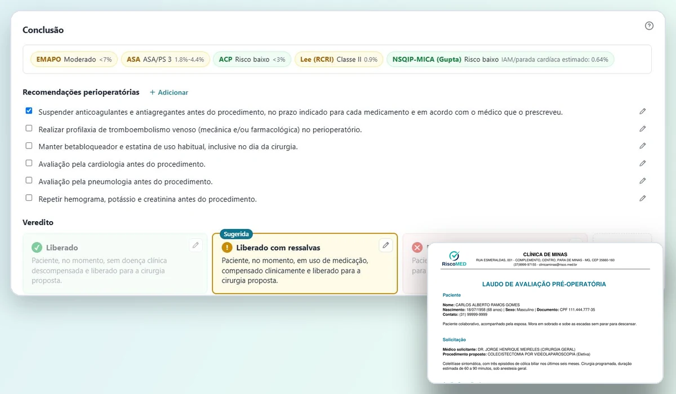676x394 pixels.
Task: Click the Solicitação heading in the report
Action: point(455,339)
